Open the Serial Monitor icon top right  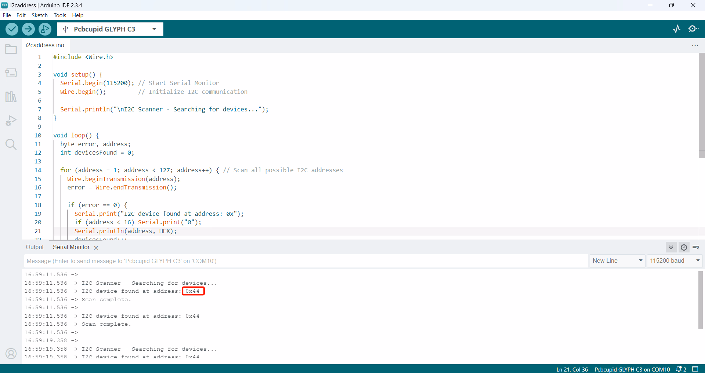click(694, 29)
